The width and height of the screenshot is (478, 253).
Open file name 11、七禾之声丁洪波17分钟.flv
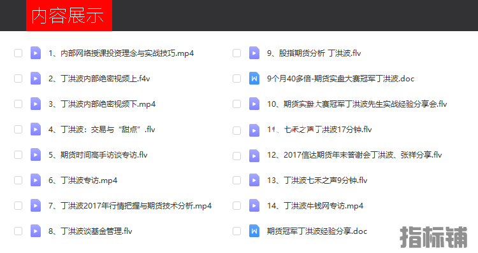[319, 130]
